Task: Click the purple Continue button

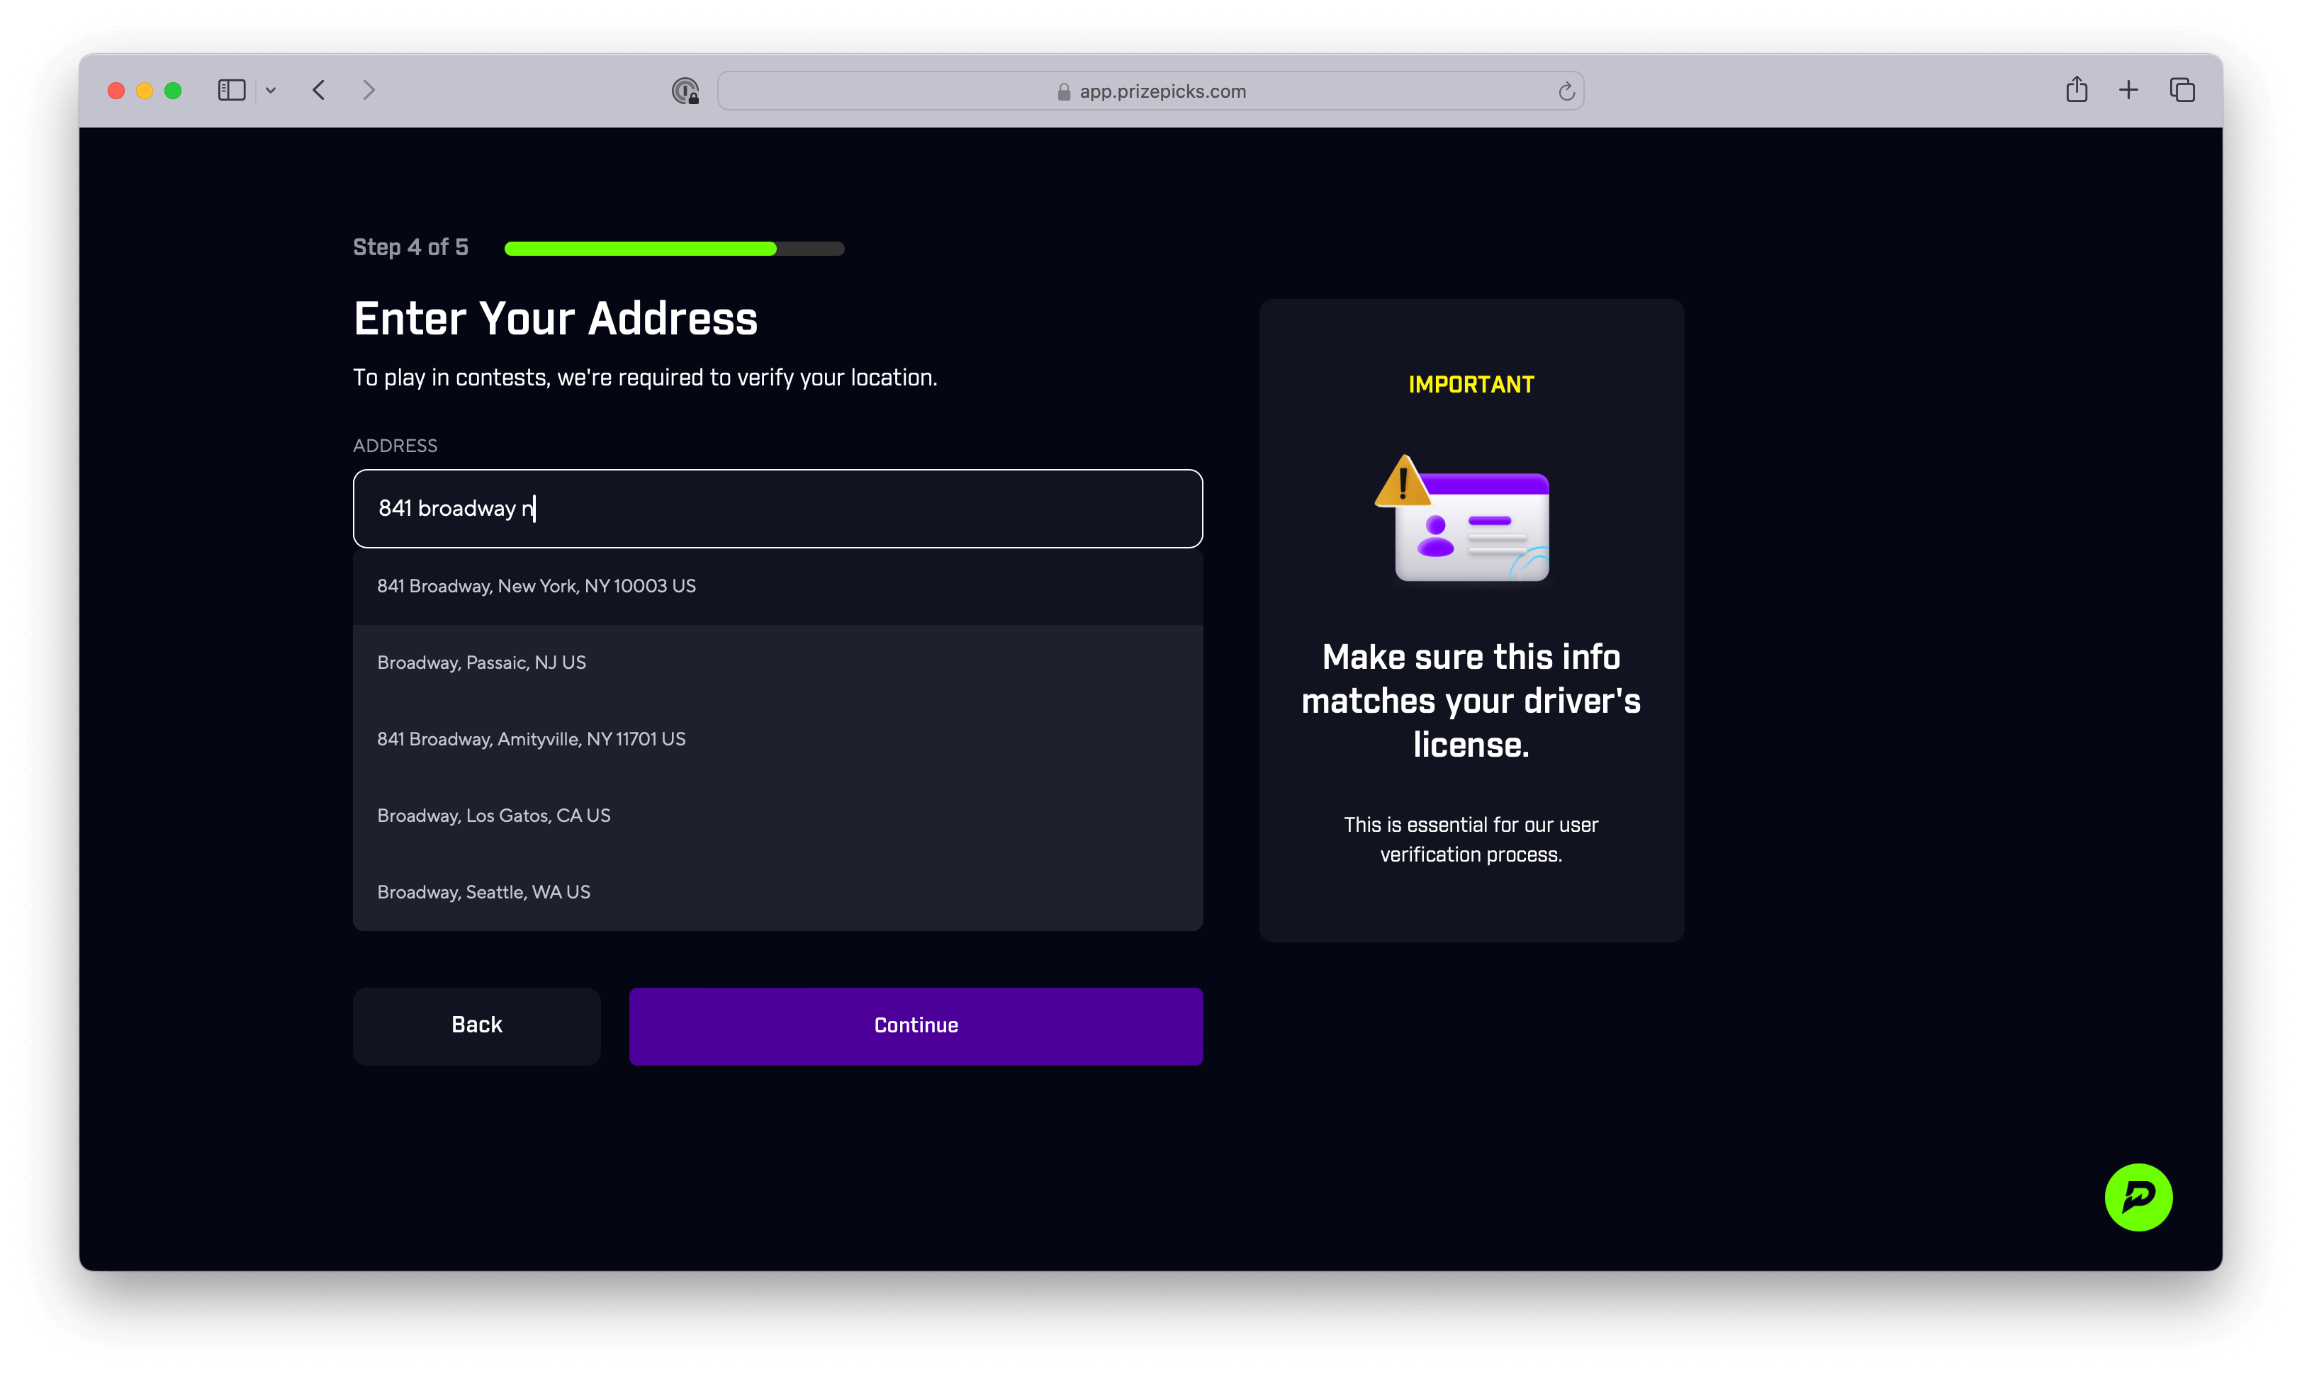Action: (916, 1025)
